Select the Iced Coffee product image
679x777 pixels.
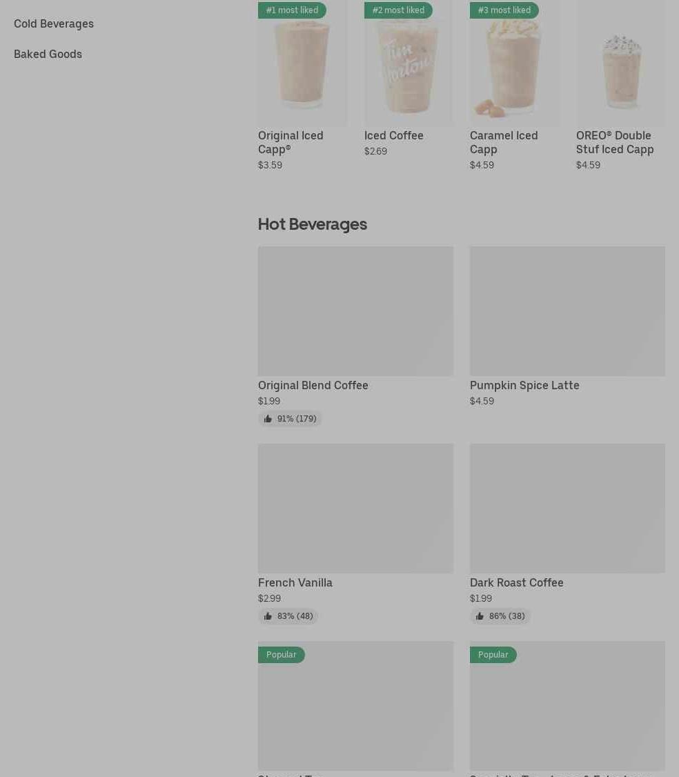409,63
